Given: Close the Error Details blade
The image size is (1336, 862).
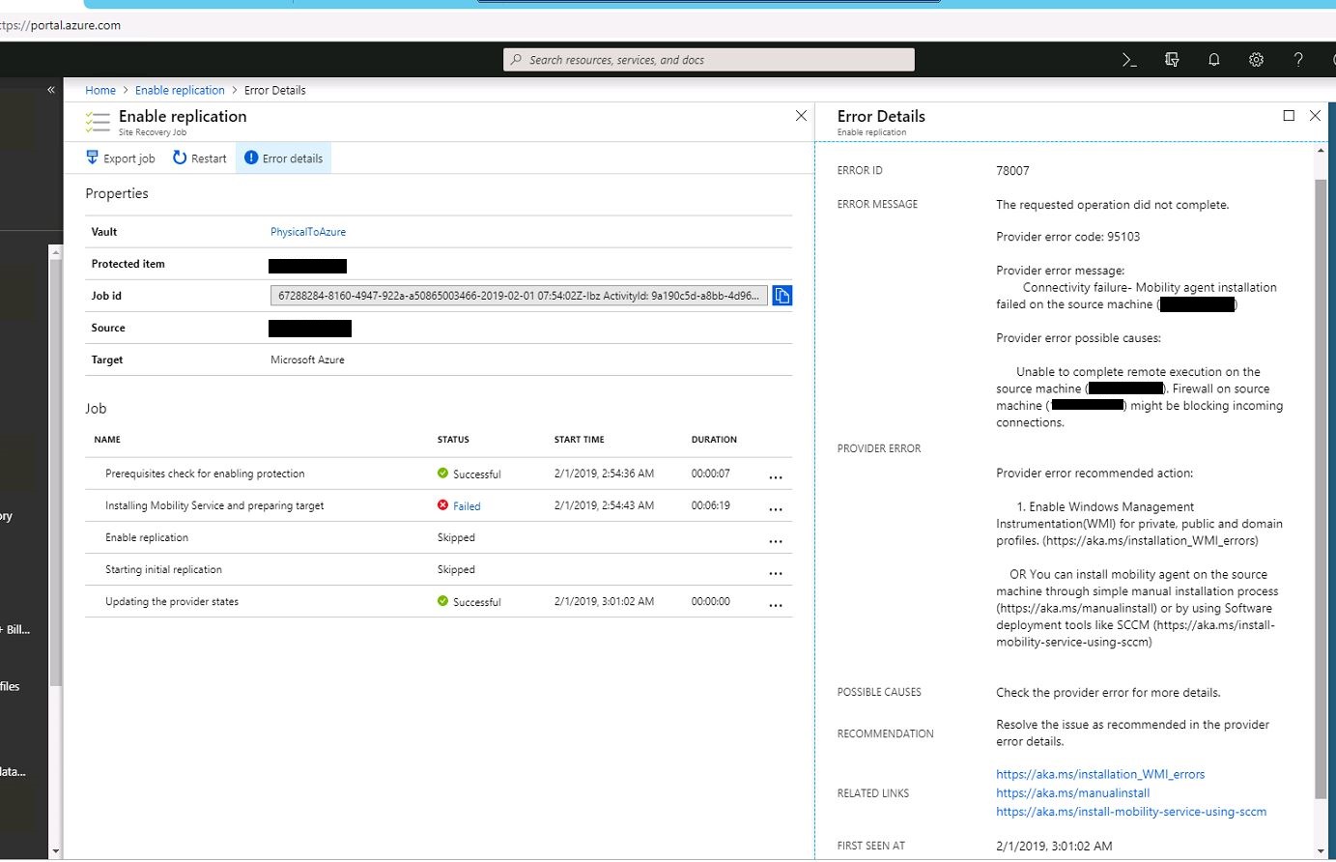Looking at the screenshot, I should pos(1315,116).
